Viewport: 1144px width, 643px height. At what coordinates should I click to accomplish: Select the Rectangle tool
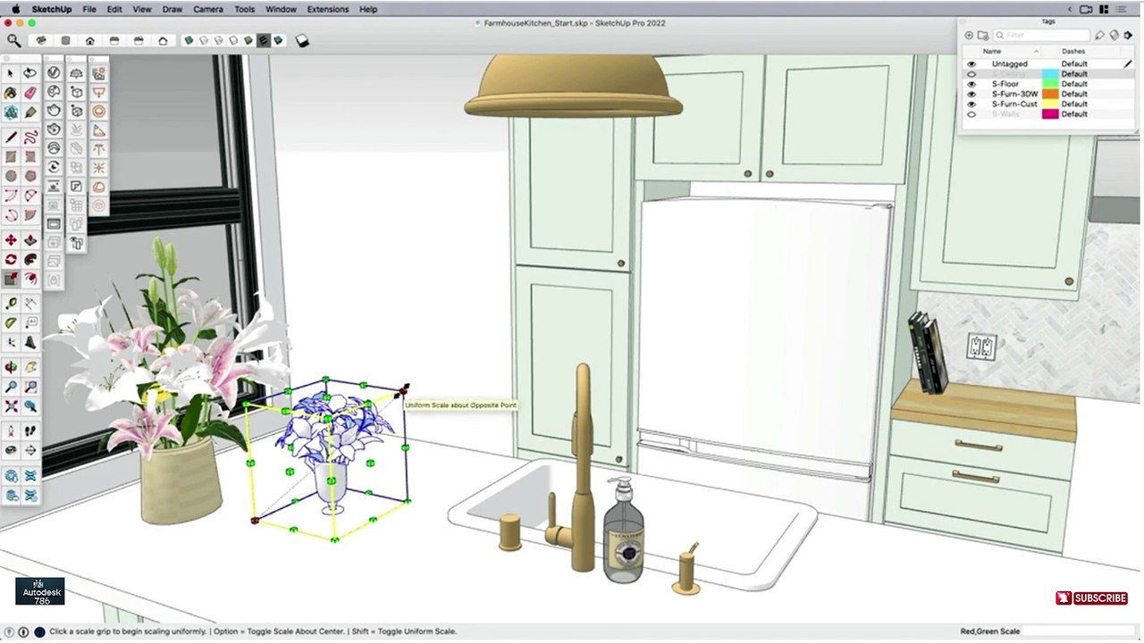point(11,156)
